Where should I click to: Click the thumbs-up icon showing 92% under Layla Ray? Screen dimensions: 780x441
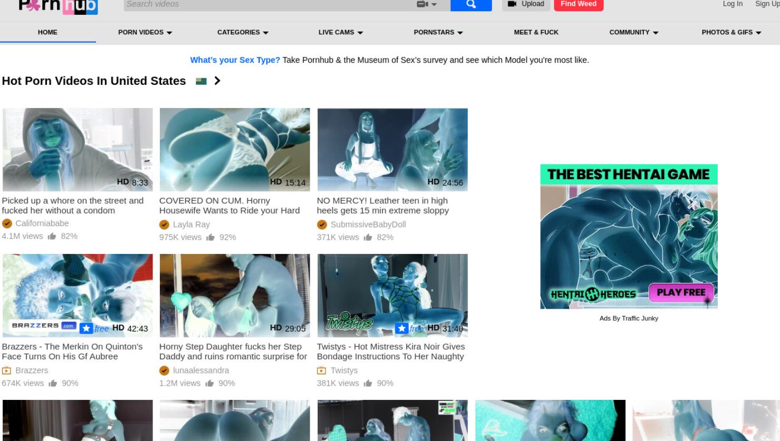[x=211, y=238]
